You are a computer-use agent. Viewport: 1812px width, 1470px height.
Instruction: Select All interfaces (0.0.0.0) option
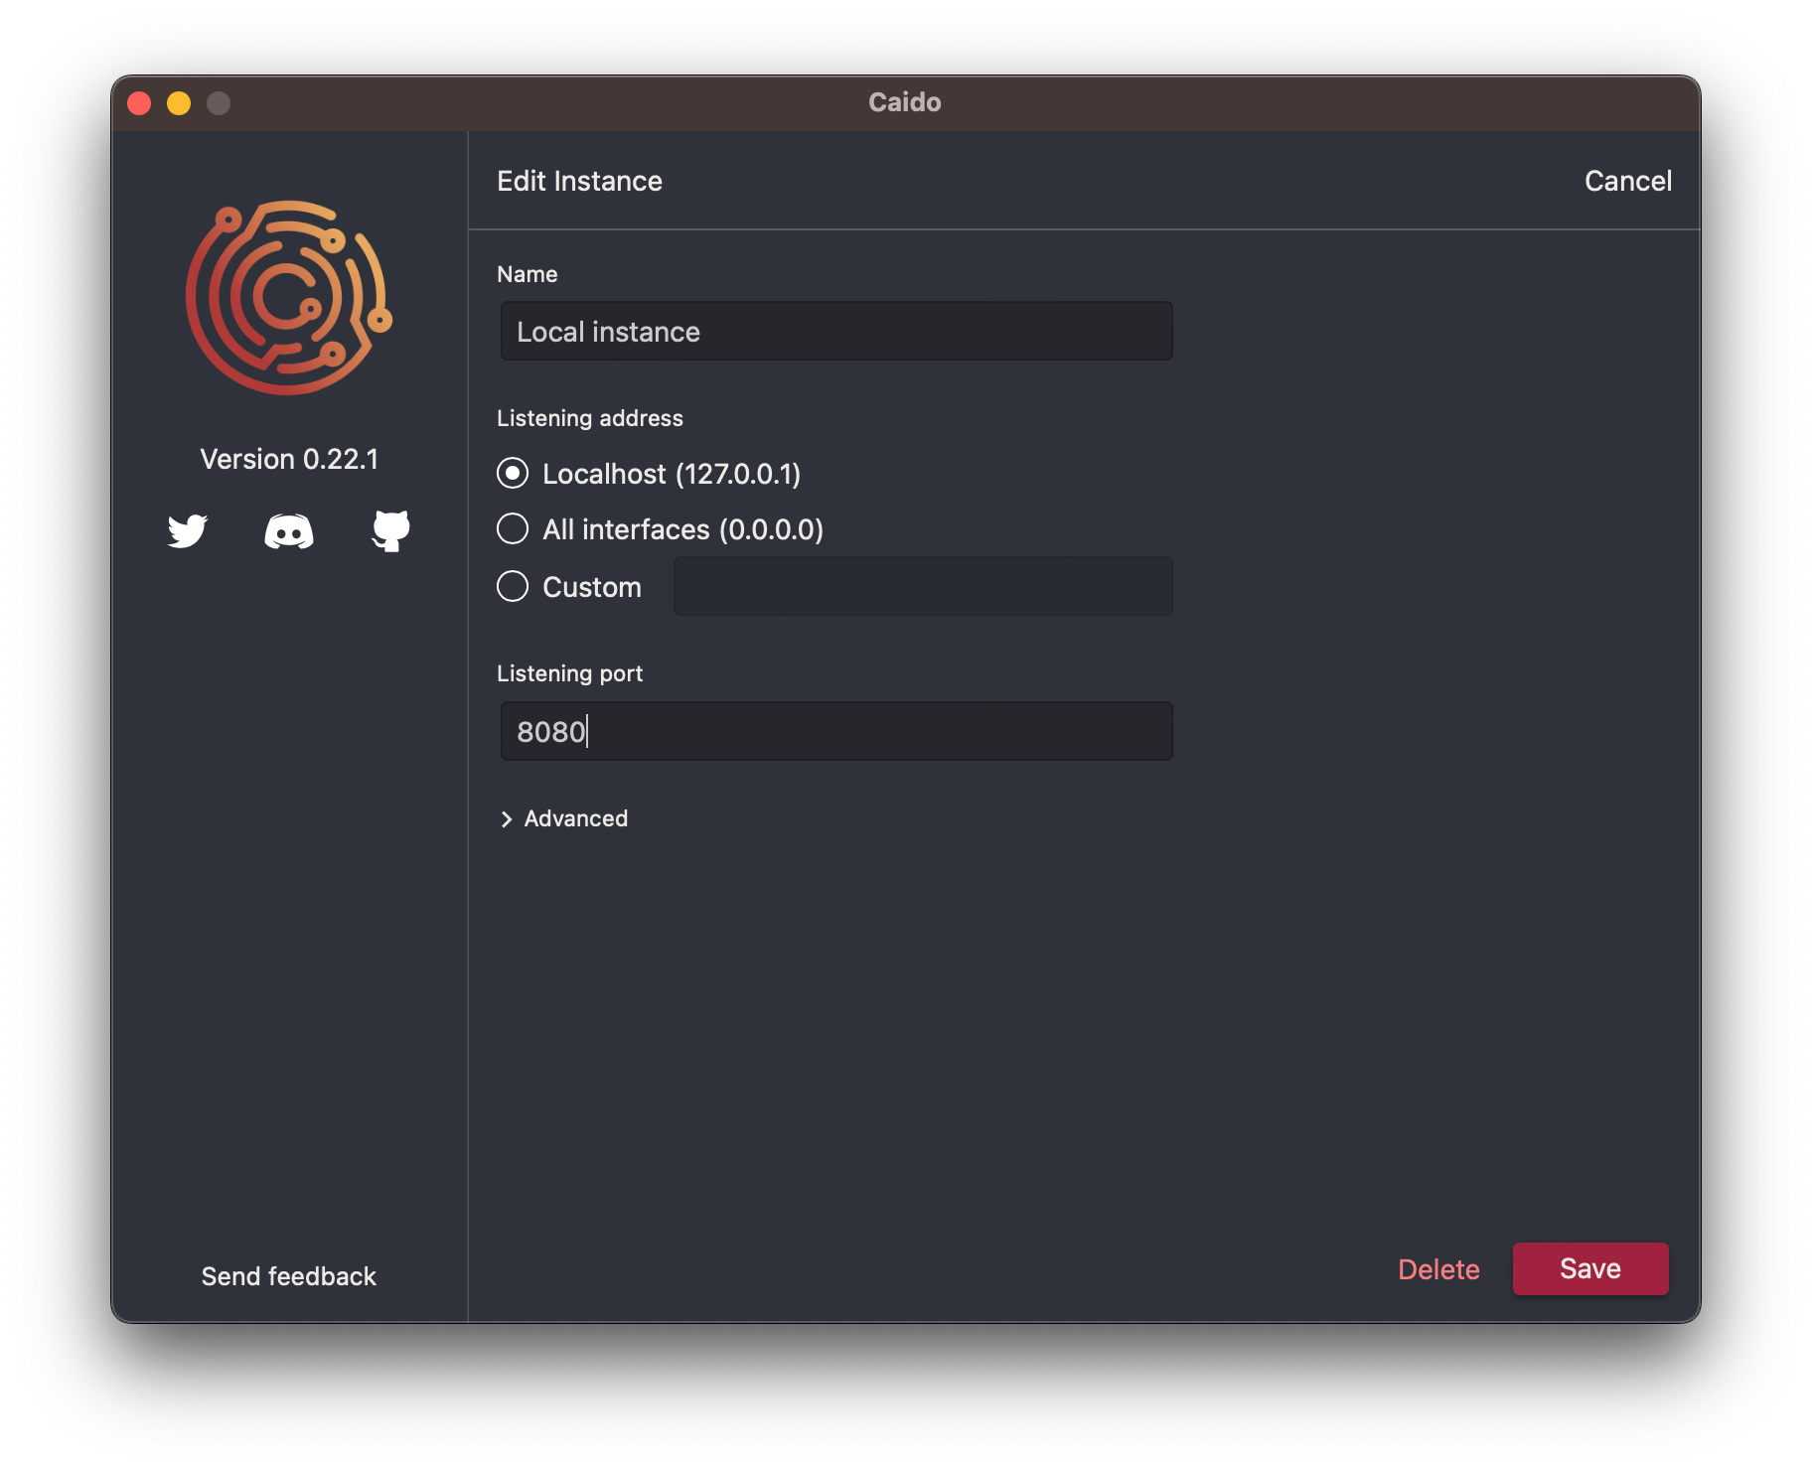[x=513, y=529]
